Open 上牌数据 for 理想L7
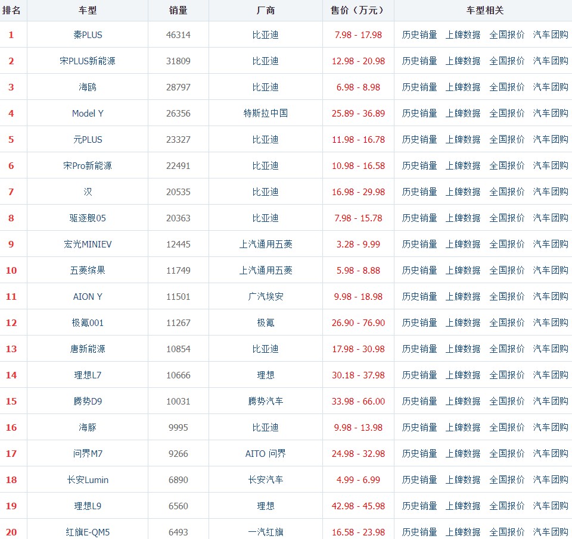Screen dimensions: 572x539 [463, 375]
